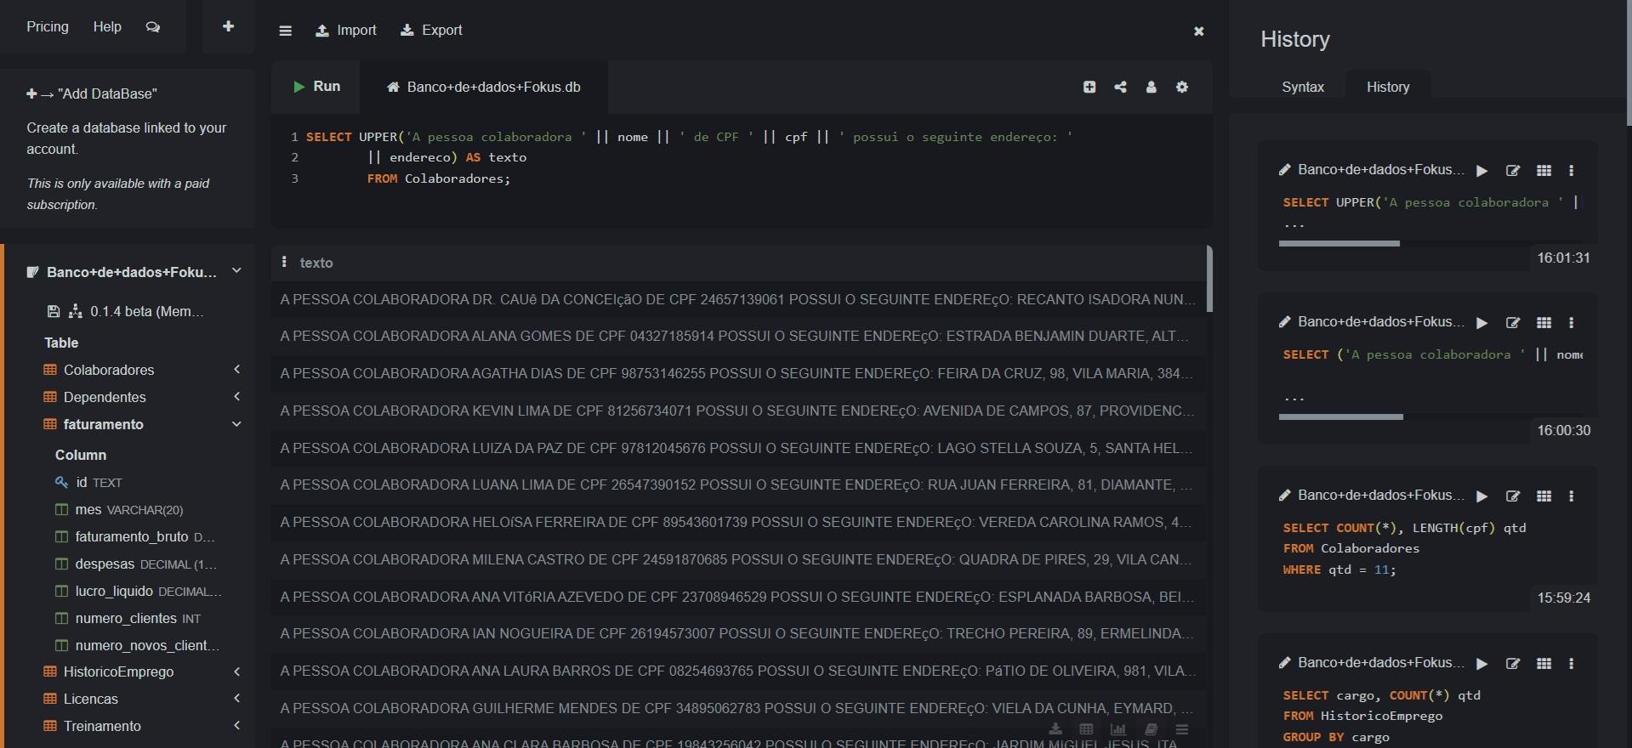Click the add-tab plus square icon
Image resolution: width=1632 pixels, height=748 pixels.
pos(1089,87)
